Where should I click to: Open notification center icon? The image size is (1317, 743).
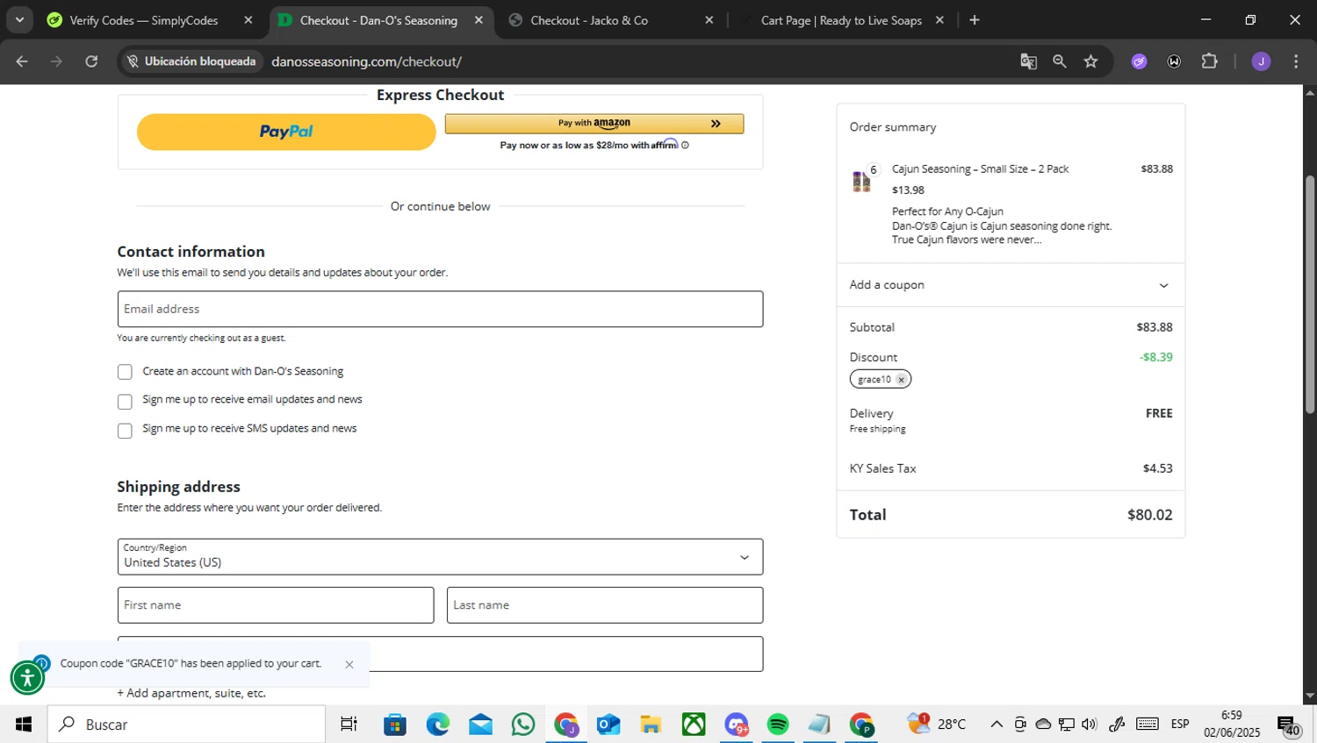pyautogui.click(x=1289, y=725)
